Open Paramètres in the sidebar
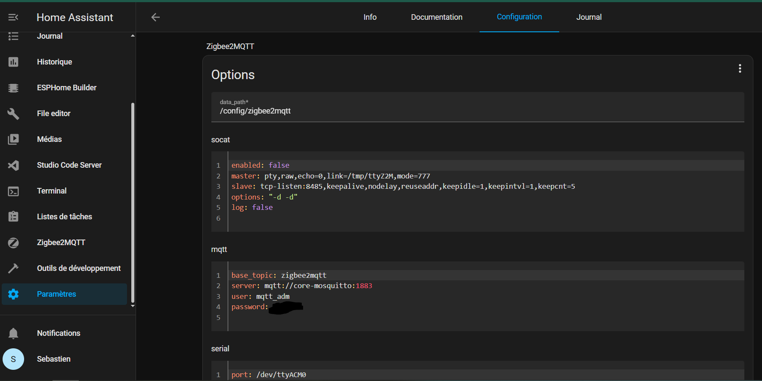 (65, 294)
